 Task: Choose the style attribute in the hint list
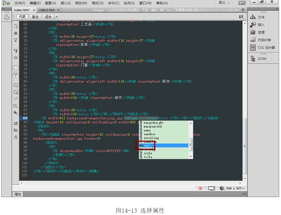(x=148, y=153)
